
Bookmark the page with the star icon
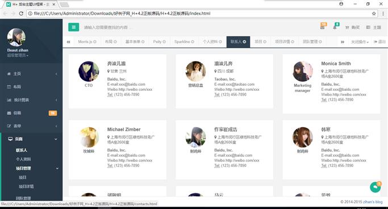374,14
